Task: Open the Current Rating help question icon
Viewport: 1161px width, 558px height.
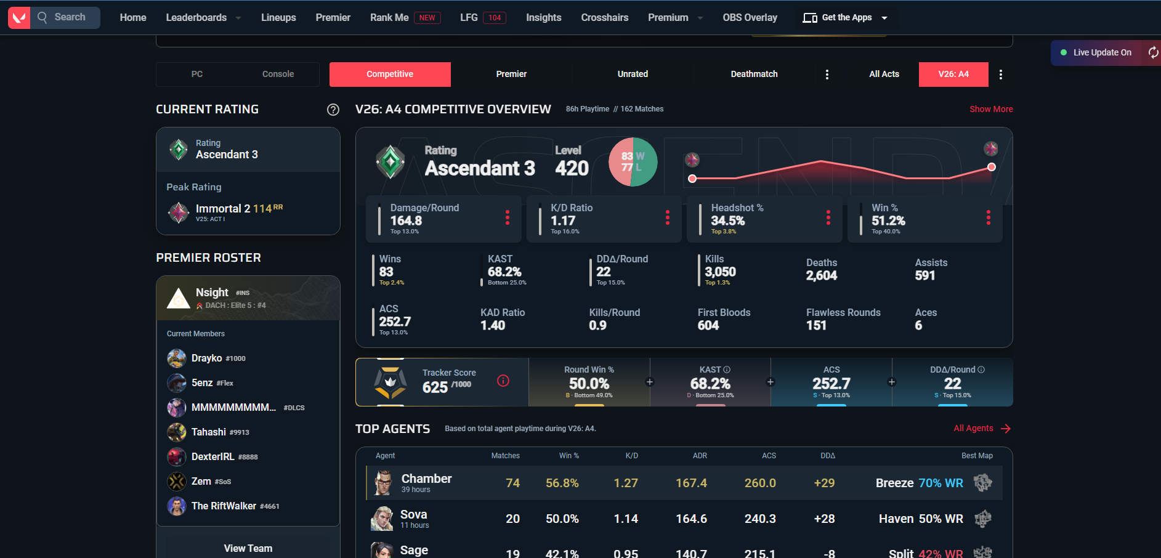Action: pos(333,110)
